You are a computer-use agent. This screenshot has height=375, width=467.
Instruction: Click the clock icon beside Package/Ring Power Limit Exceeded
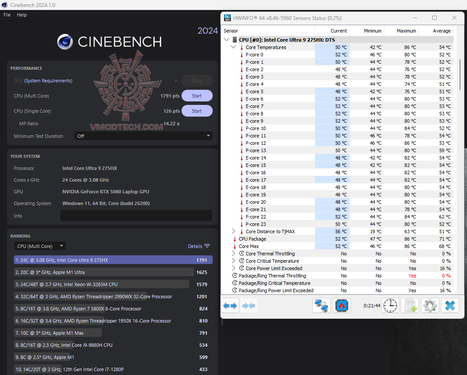pos(235,290)
